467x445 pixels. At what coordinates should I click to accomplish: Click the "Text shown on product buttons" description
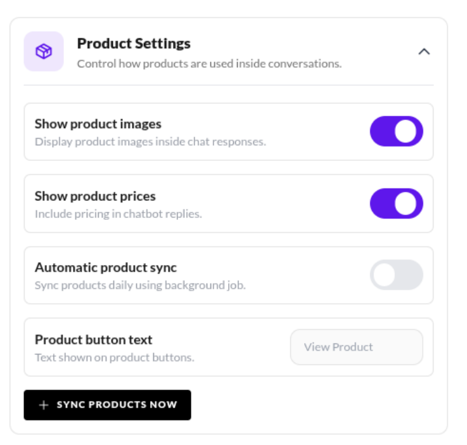pos(114,357)
